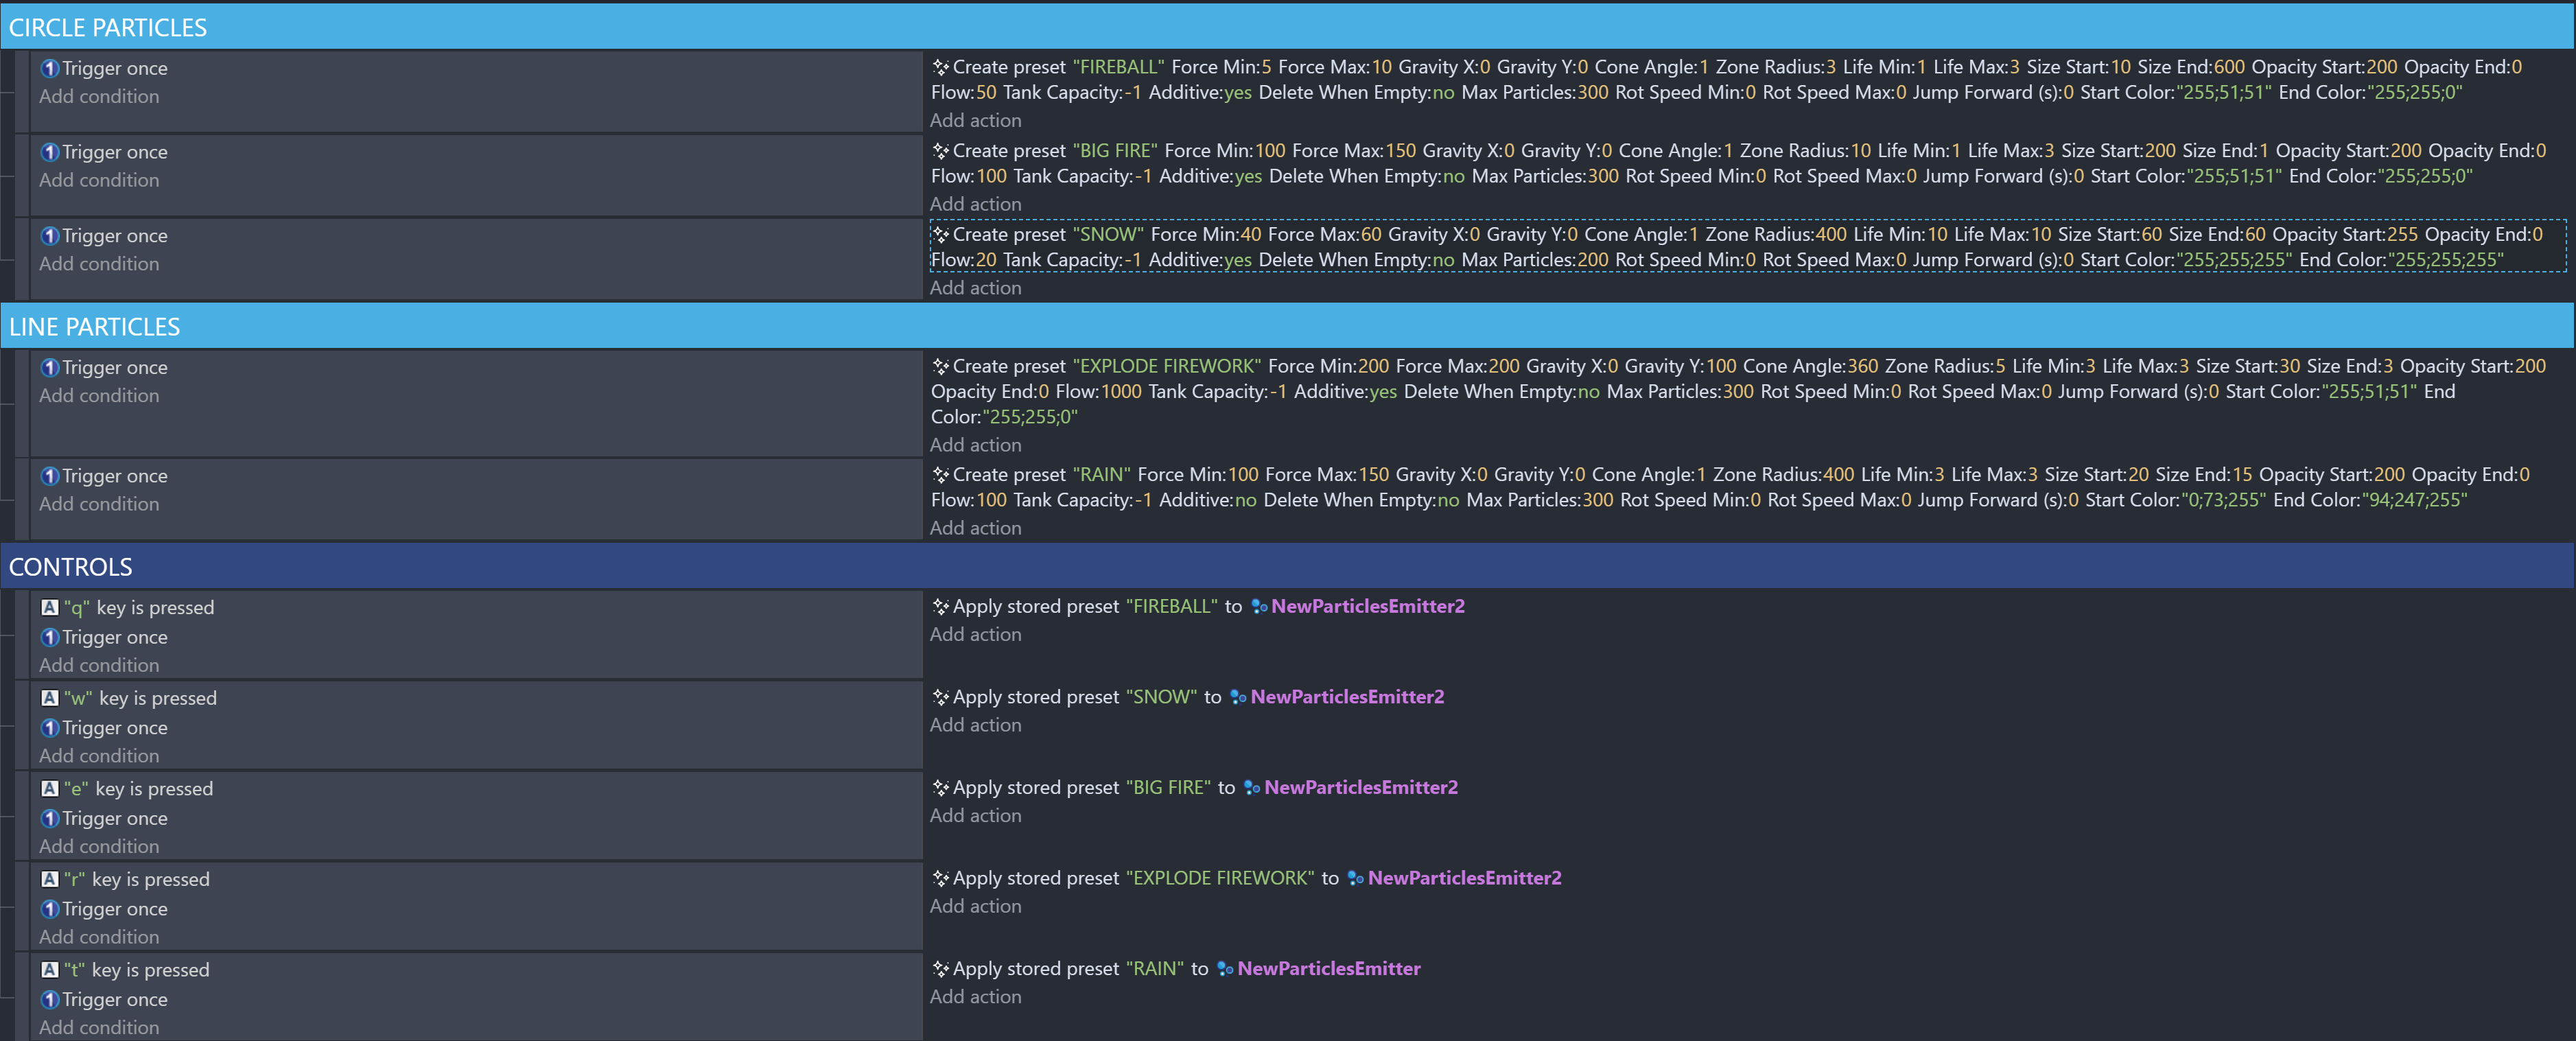Screen dimensions: 2576x1041
Task: Click NewParticlesEmitter2 in the EXPLODE FIREWORK action
Action: point(1465,878)
